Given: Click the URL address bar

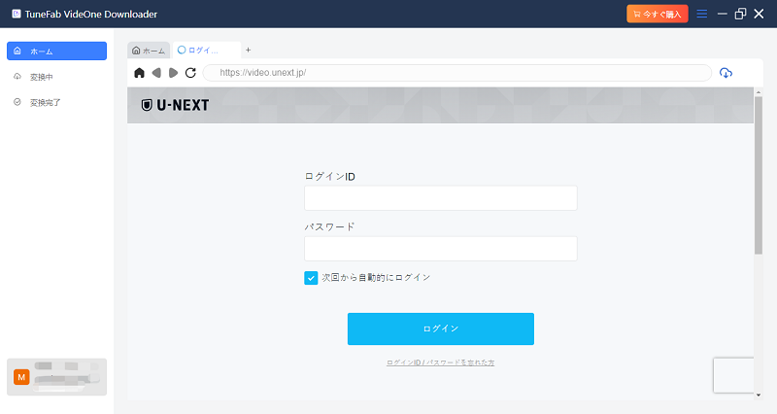Looking at the screenshot, I should click(456, 73).
